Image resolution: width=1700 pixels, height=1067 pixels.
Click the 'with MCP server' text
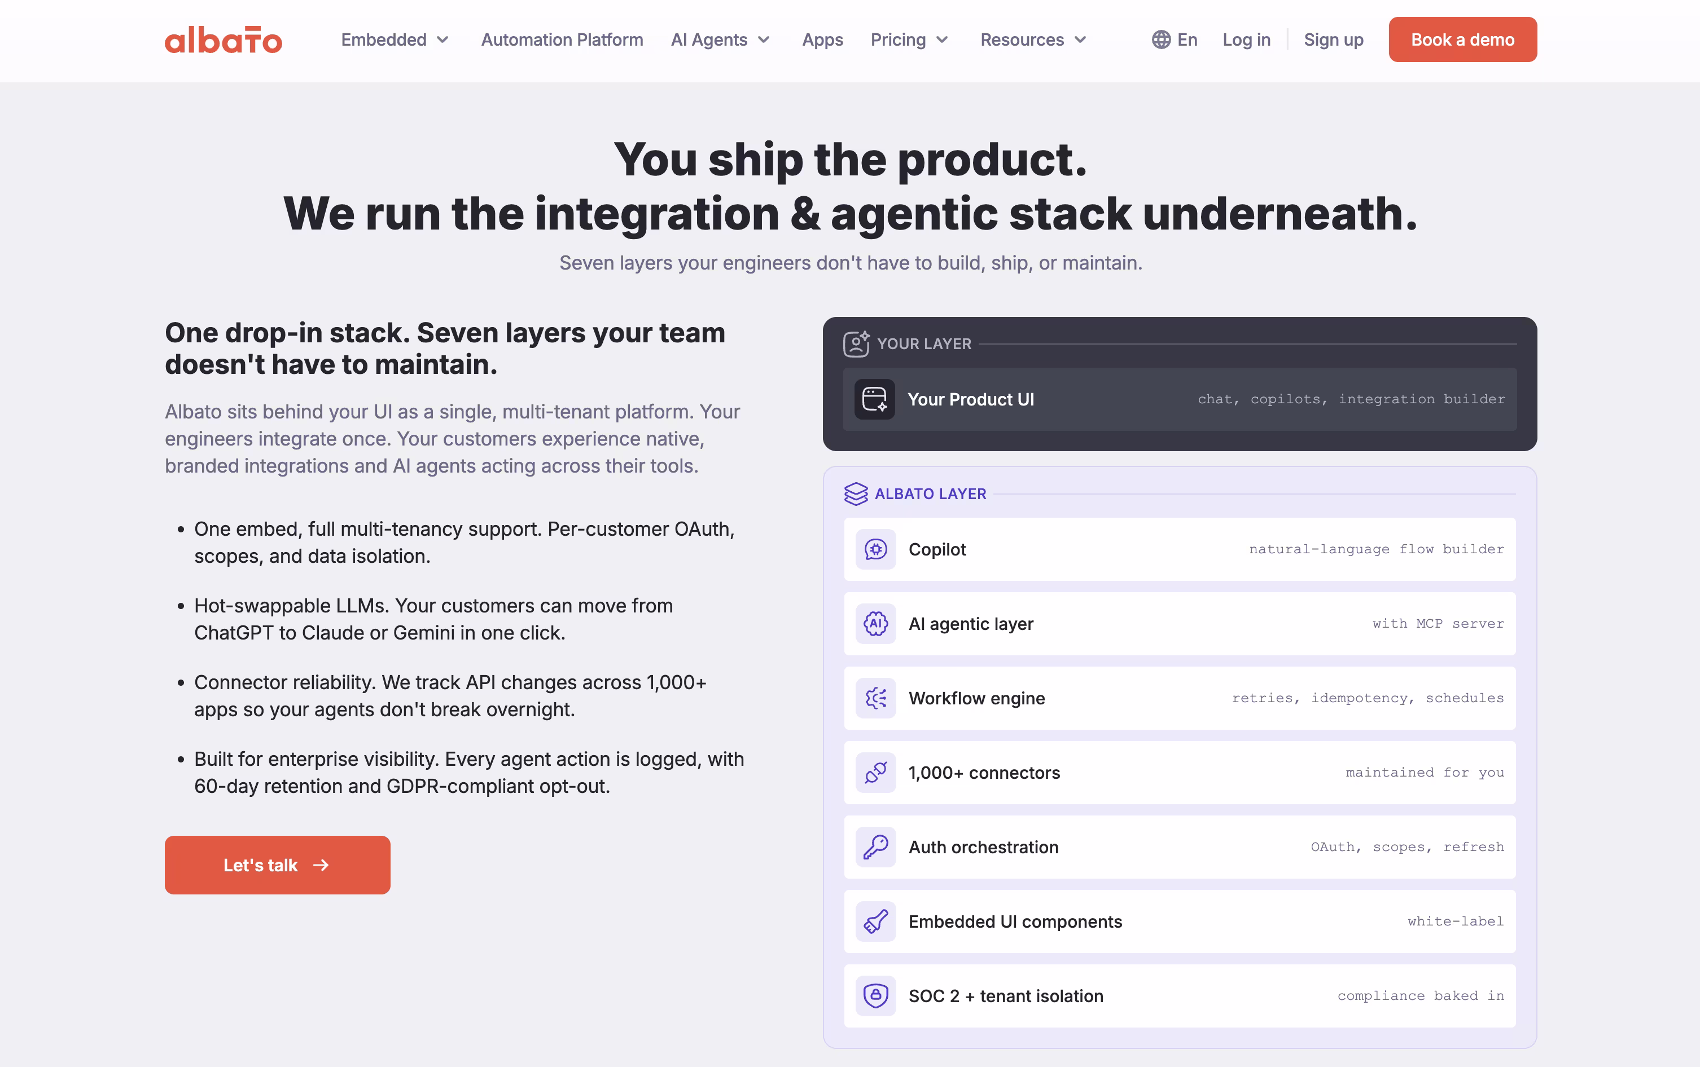point(1438,623)
